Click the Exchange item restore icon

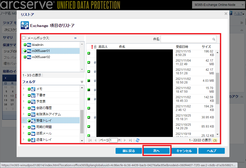point(25,25)
